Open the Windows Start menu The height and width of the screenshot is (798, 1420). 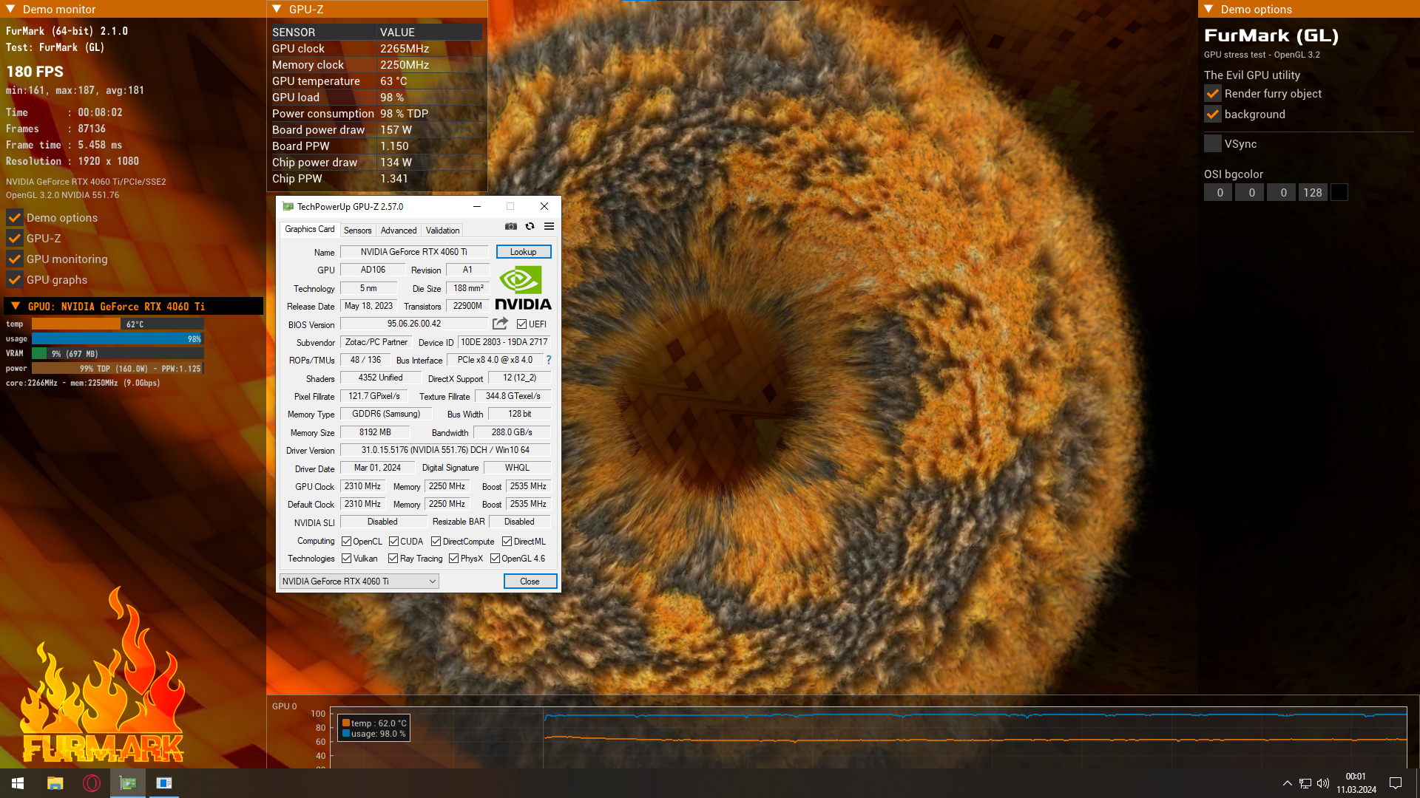[18, 783]
